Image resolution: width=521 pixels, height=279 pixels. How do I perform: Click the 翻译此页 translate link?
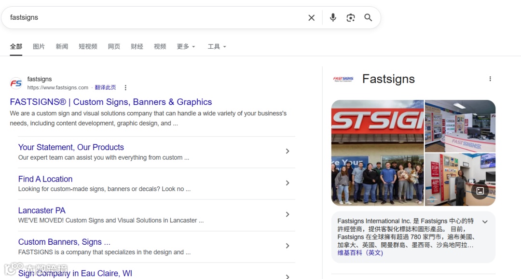(x=105, y=87)
